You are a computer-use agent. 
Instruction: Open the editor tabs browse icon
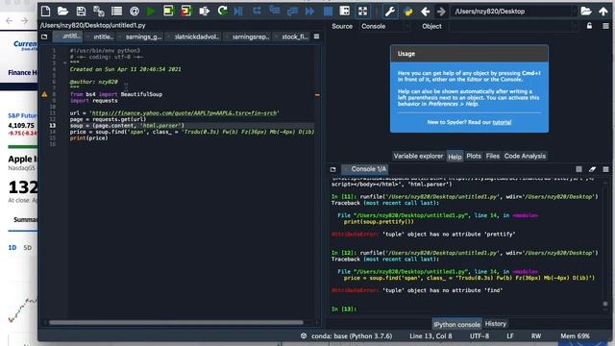[44, 37]
